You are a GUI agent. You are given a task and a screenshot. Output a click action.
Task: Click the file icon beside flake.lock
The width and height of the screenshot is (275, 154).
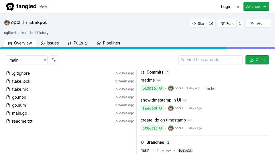point(8,81)
